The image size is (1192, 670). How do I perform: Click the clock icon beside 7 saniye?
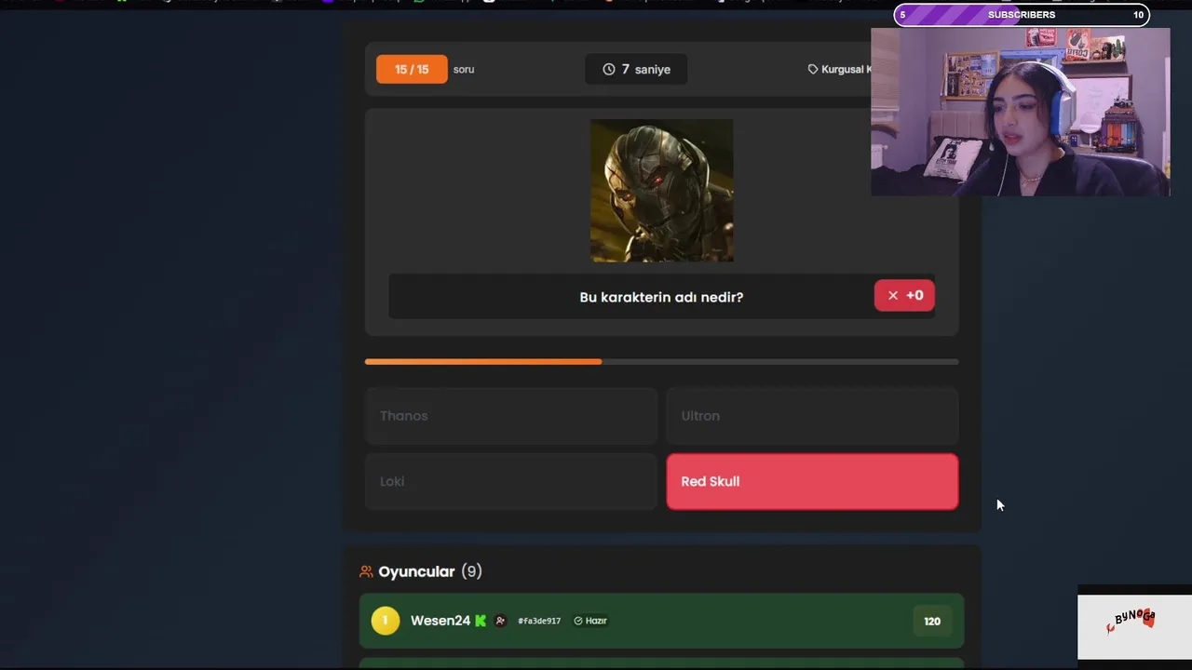point(609,69)
